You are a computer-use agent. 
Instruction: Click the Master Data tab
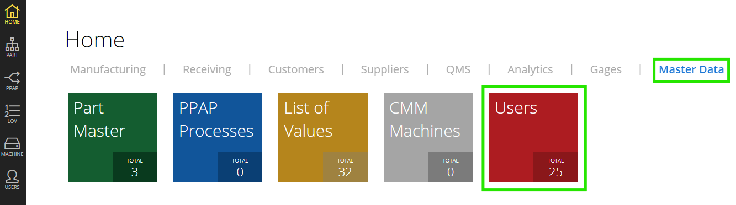pos(691,69)
